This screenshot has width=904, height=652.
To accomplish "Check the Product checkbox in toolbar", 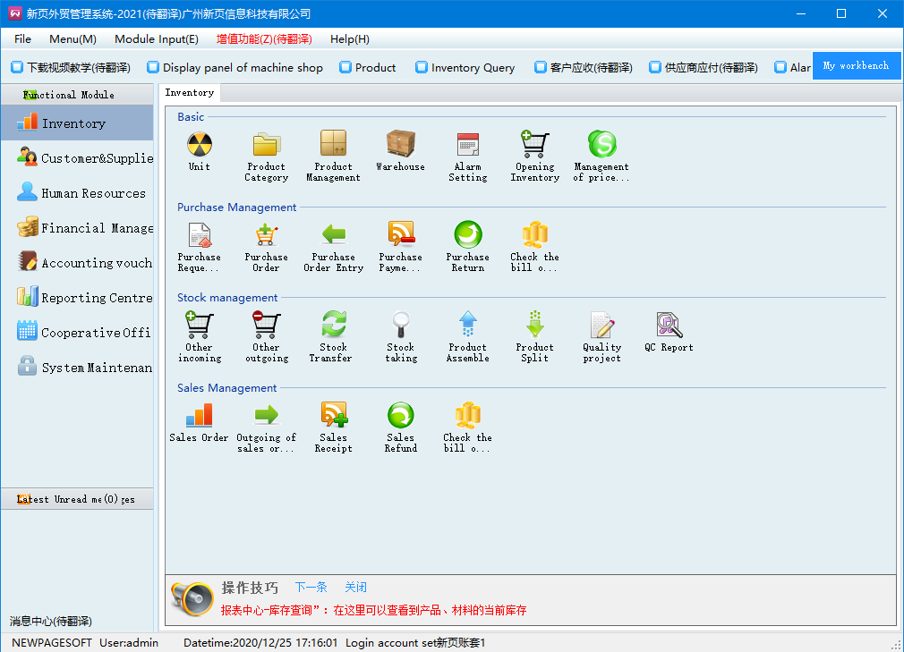I will click(x=345, y=67).
